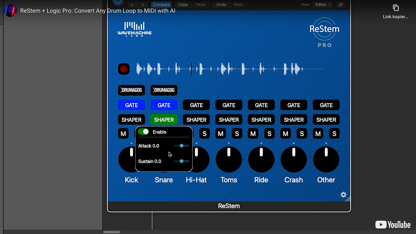Mute the Kick channel
This screenshot has width=416, height=234.
tap(123, 134)
